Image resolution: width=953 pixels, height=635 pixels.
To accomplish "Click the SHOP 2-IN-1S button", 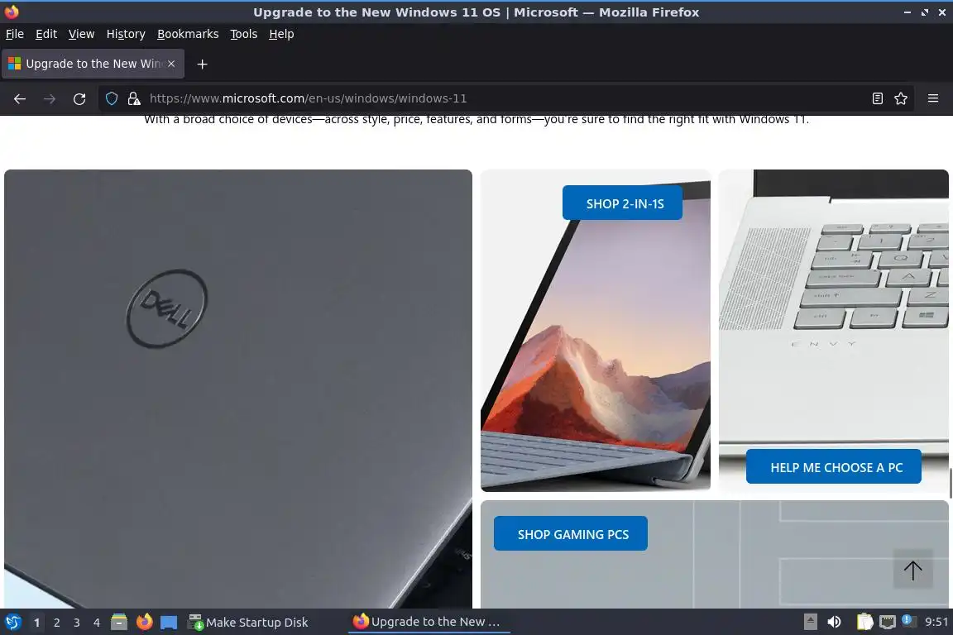I will [x=622, y=203].
